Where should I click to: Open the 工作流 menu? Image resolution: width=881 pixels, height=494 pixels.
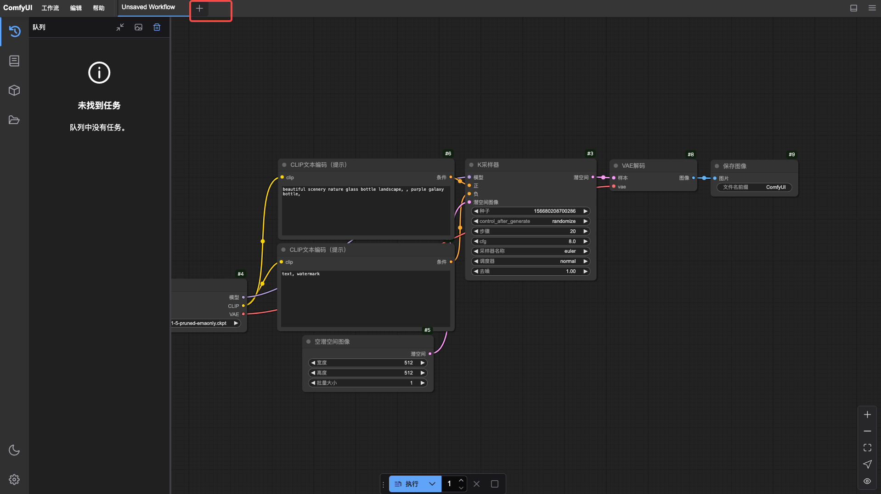[50, 8]
